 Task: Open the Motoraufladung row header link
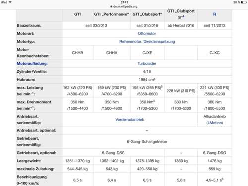(x=32, y=64)
